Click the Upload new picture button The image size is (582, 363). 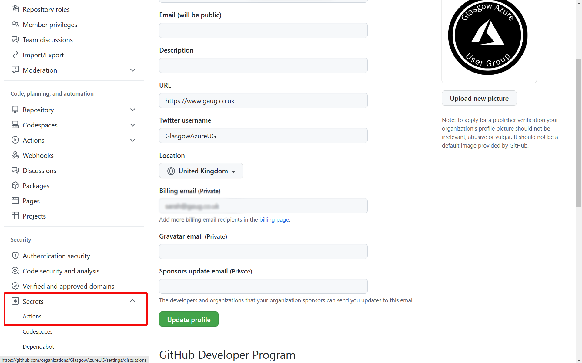pos(479,98)
